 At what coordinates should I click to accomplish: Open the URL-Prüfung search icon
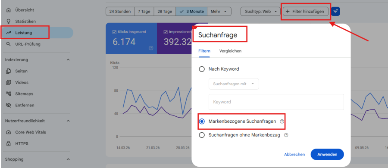coord(9,44)
